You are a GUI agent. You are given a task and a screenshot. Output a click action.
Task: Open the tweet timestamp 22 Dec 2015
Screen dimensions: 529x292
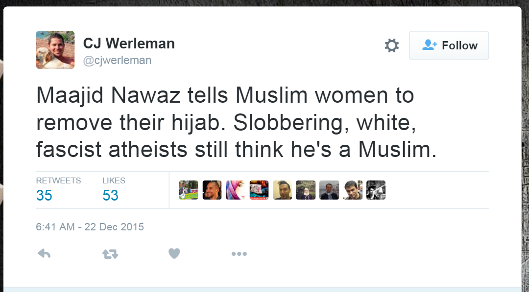(x=90, y=227)
